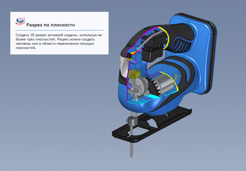Select the gray blade clamp holder

coord(133,121)
